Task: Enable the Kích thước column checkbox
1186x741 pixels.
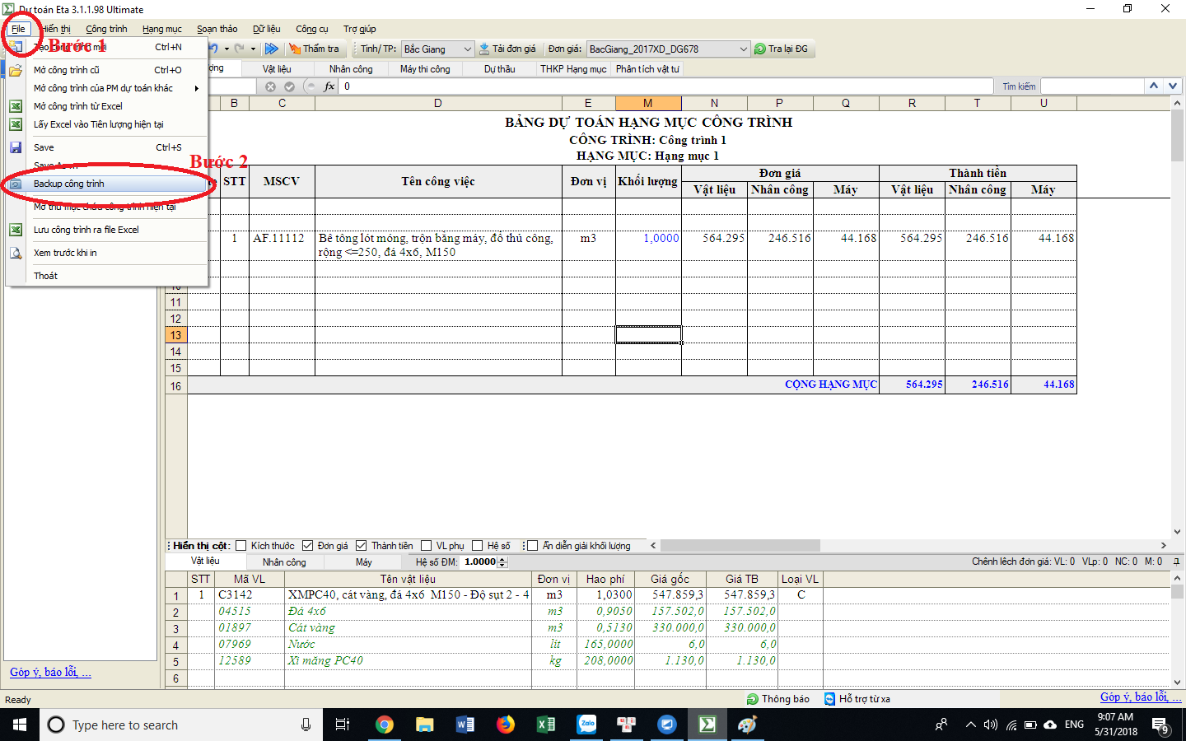Action: 241,546
